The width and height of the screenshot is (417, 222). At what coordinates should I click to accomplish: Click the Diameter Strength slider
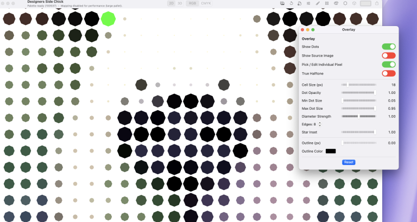[x=359, y=116]
